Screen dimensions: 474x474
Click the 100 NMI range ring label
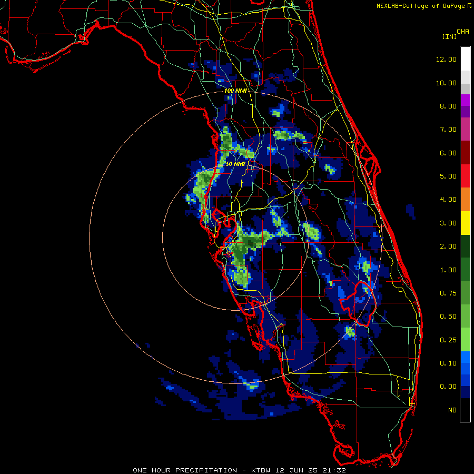click(235, 91)
